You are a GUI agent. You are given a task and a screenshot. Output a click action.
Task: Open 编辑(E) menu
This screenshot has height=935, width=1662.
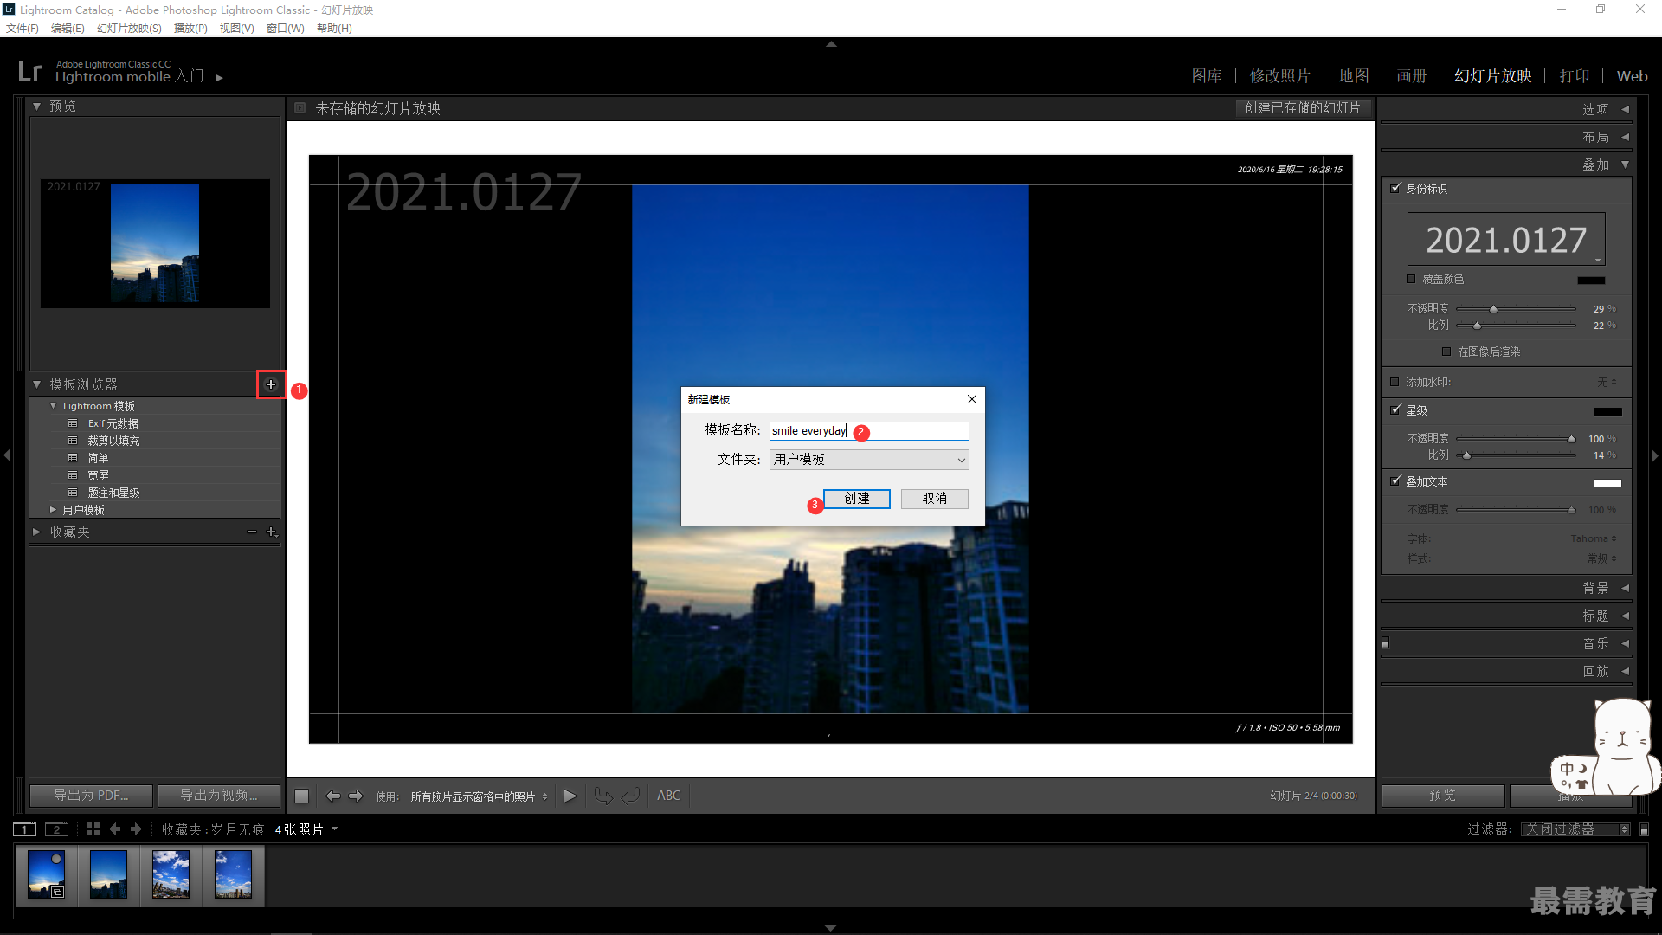pos(68,29)
